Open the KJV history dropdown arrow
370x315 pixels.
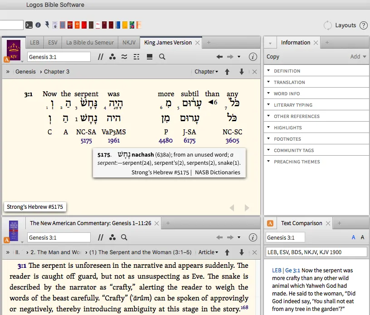click(x=239, y=57)
